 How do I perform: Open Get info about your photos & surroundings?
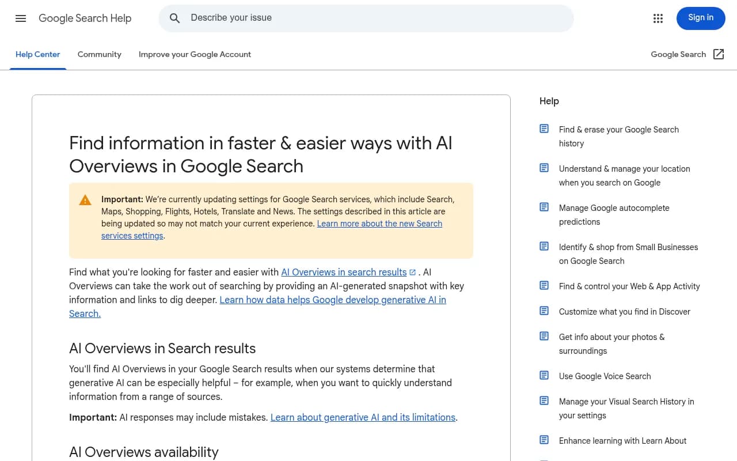pyautogui.click(x=611, y=344)
